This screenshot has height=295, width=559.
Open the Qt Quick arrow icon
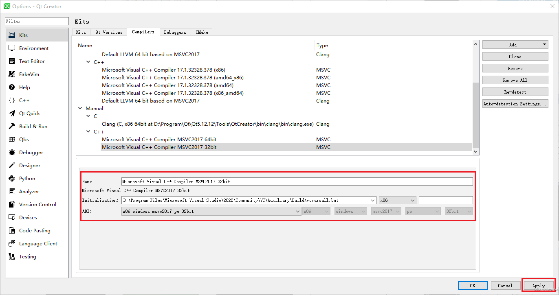pyautogui.click(x=12, y=113)
